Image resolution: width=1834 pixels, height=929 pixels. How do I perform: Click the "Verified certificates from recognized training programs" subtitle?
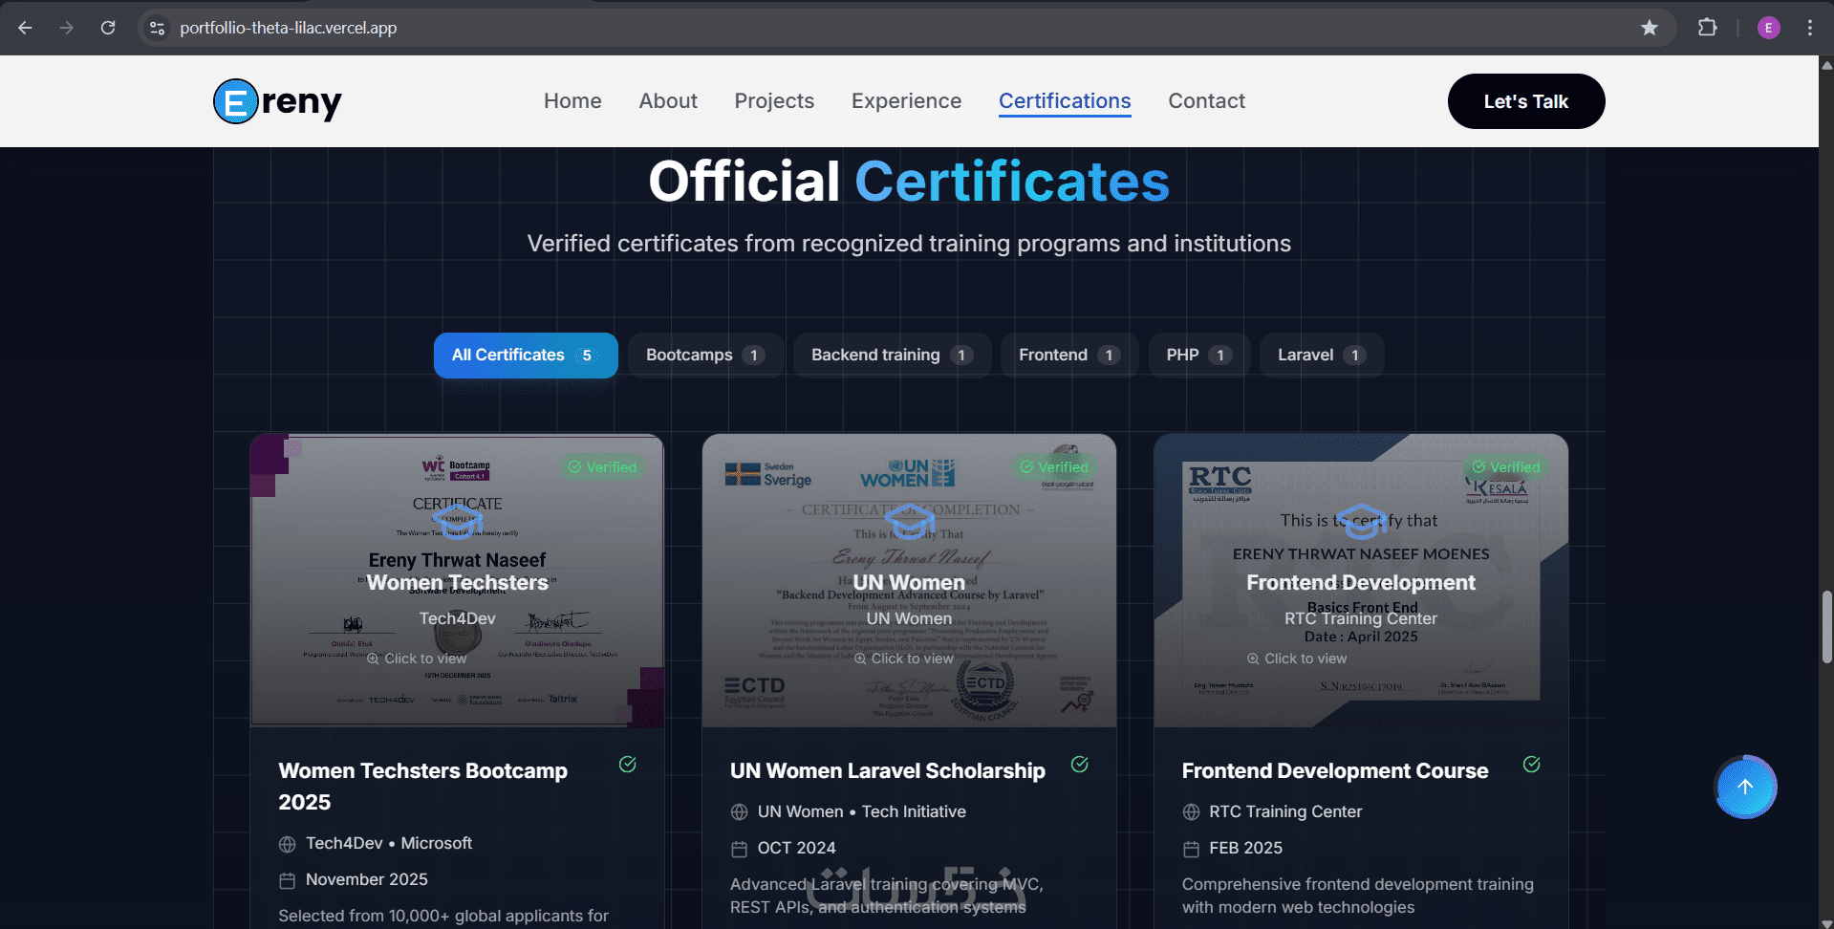[909, 244]
